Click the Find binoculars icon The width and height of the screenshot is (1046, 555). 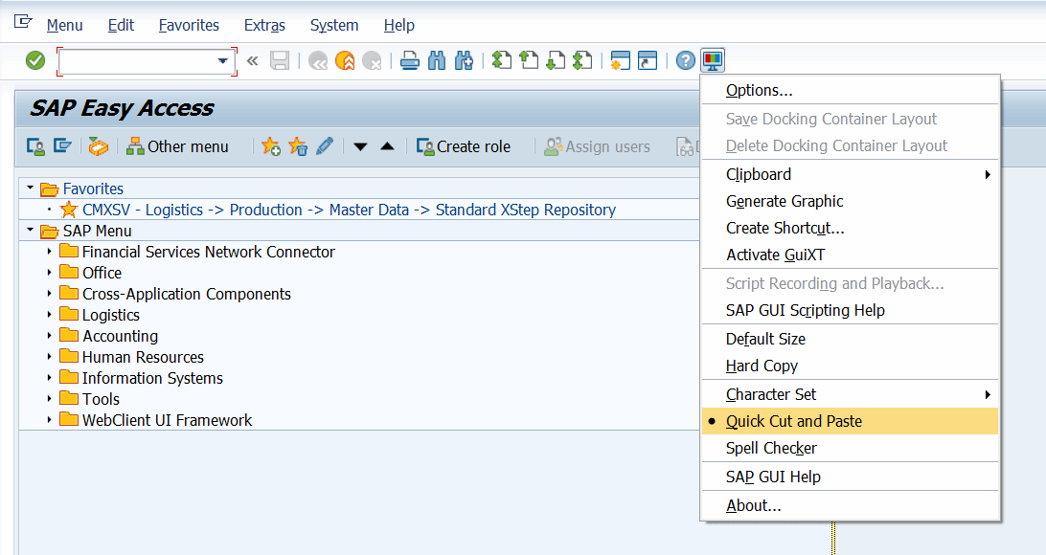coord(436,60)
